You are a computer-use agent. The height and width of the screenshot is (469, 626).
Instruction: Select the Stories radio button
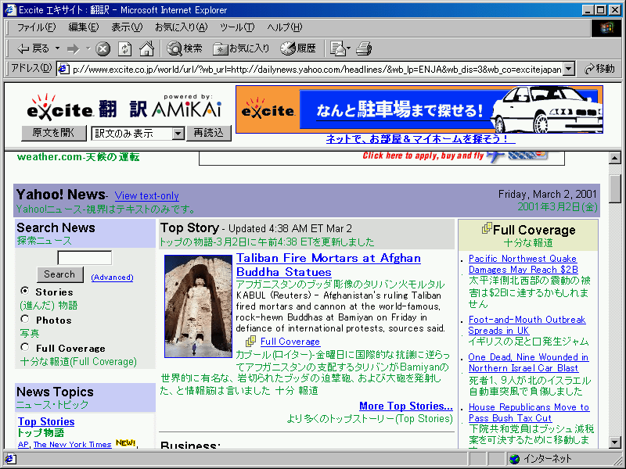tap(25, 291)
